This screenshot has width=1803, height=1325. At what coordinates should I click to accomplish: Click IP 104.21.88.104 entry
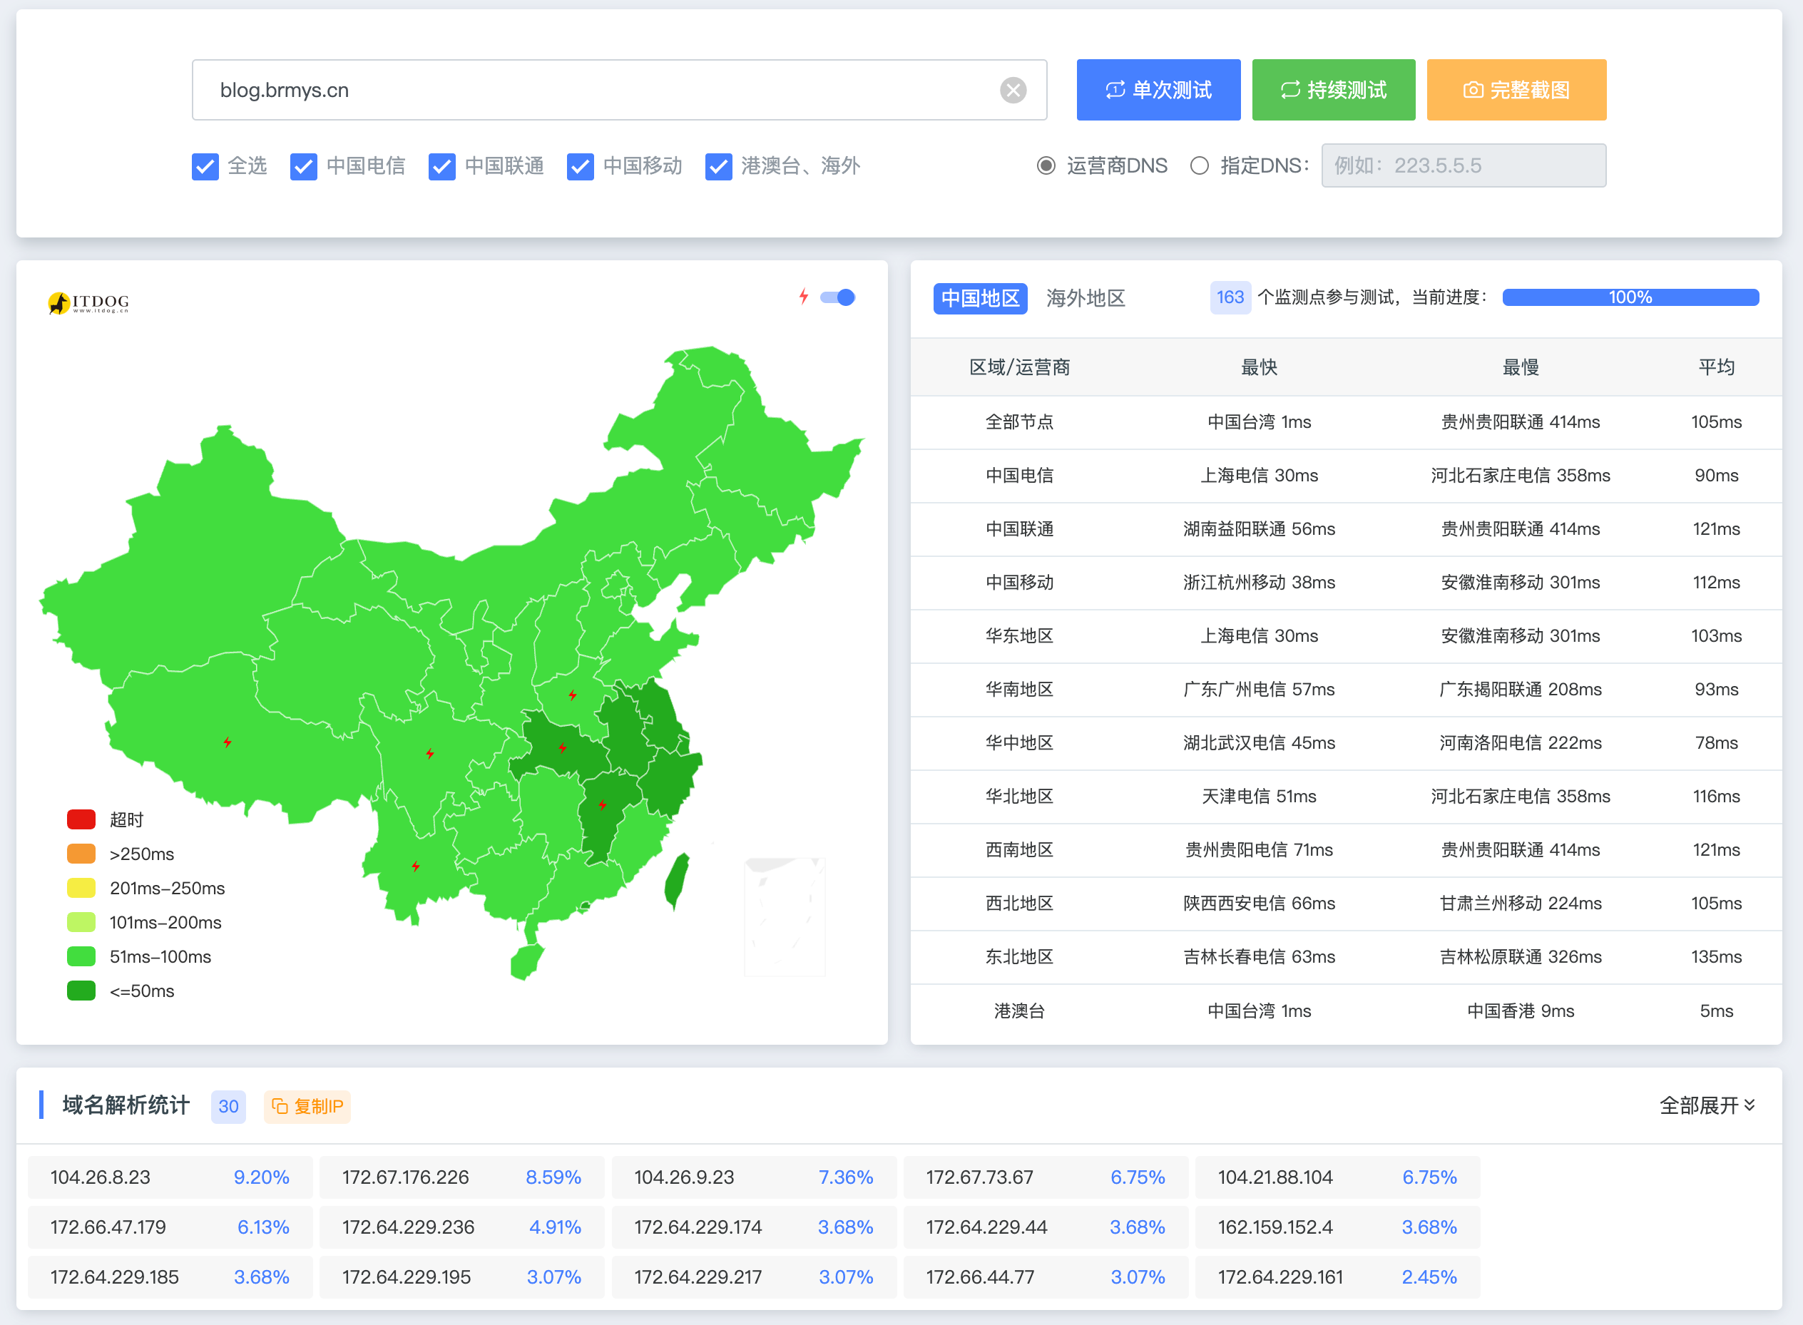pyautogui.click(x=1338, y=1177)
